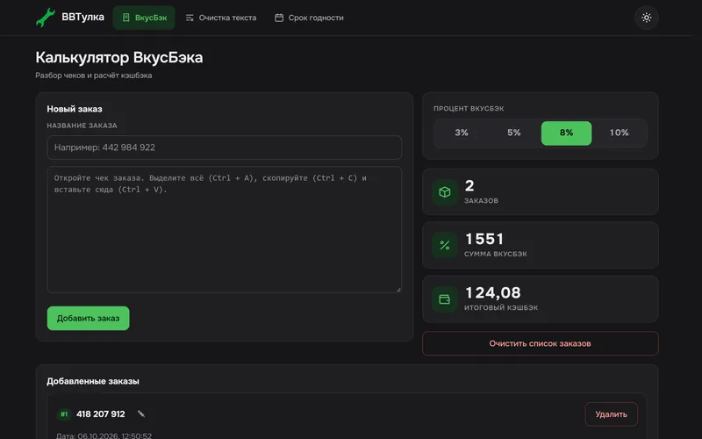Click the Новый заказ heading
702x439 pixels.
click(75, 109)
